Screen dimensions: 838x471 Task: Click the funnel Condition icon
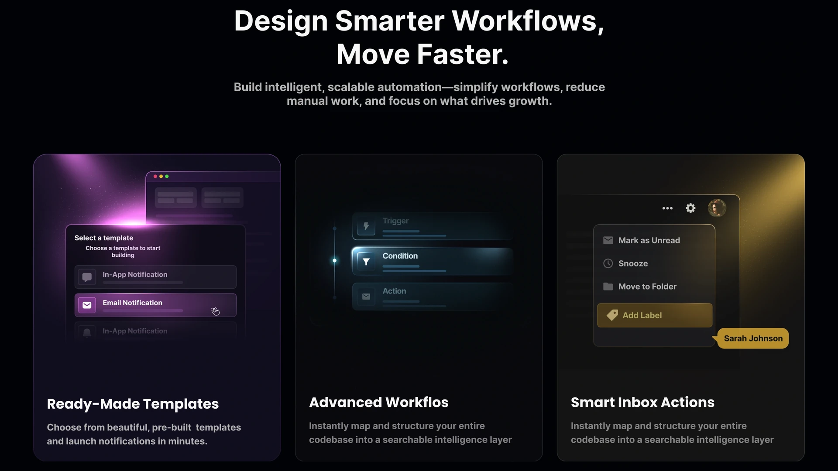366,261
